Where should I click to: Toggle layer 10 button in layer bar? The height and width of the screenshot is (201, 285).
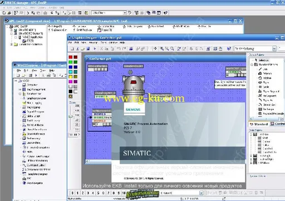(x=124, y=193)
